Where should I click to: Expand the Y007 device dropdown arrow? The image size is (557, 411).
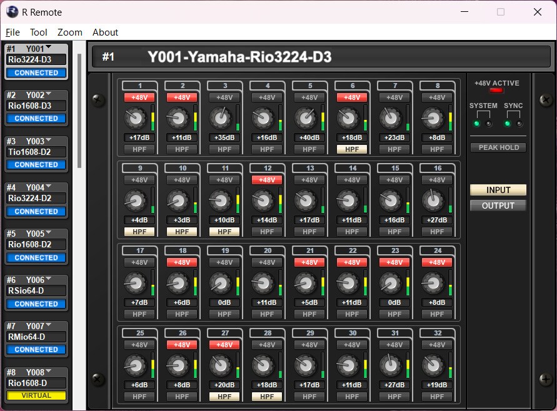[49, 325]
